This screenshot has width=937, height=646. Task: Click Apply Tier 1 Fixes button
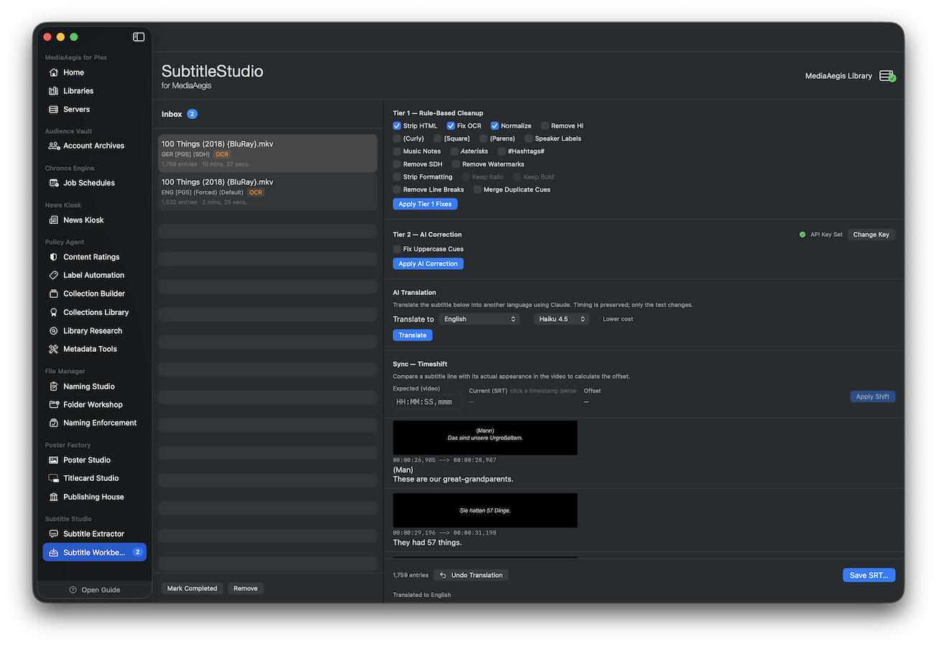pyautogui.click(x=425, y=204)
